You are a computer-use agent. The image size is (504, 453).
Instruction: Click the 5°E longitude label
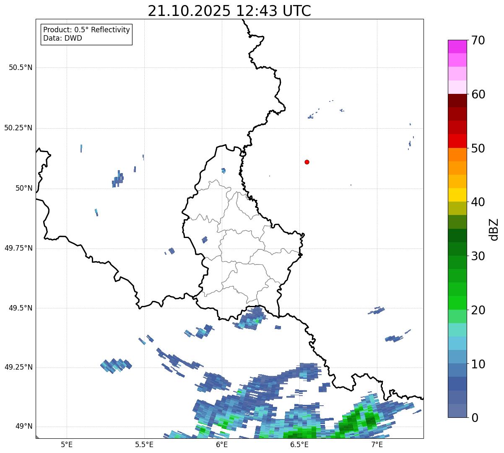(x=67, y=444)
